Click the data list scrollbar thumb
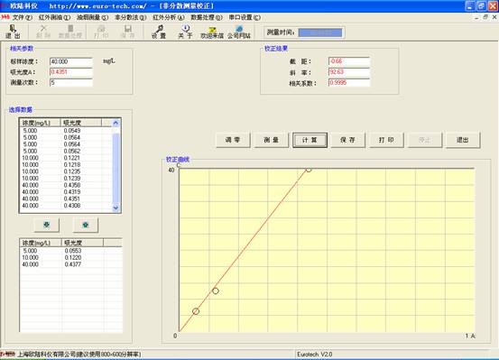Image resolution: width=499 pixels, height=360 pixels. pos(116,169)
